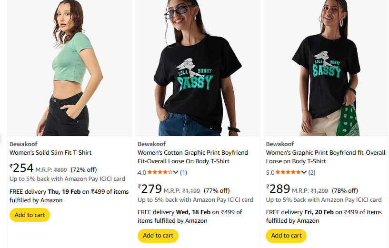Viewport: 389px width, 248px height.
Task: Open the Women's Solid Slim Fit T-Shirt title
Action: 50,153
